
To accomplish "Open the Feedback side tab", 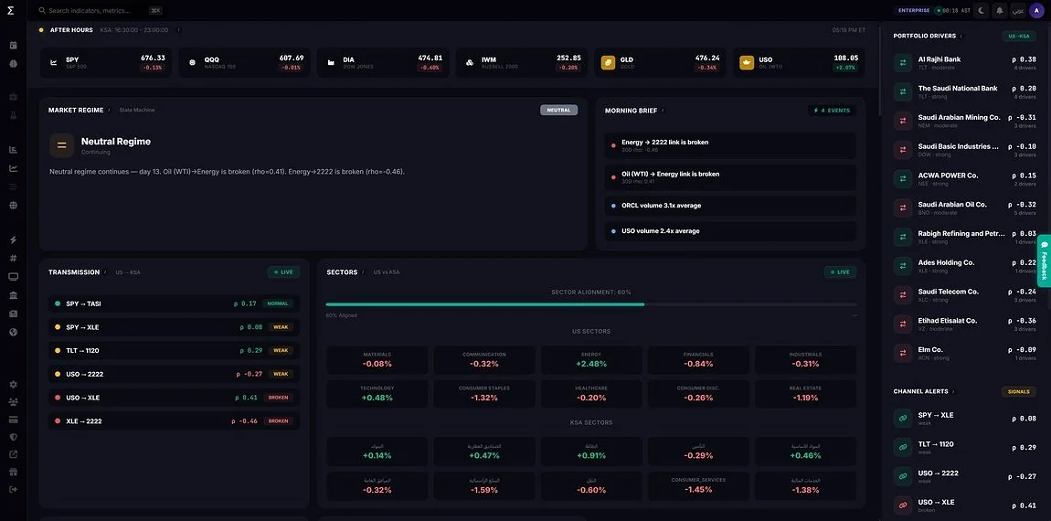I will pos(1044,260).
